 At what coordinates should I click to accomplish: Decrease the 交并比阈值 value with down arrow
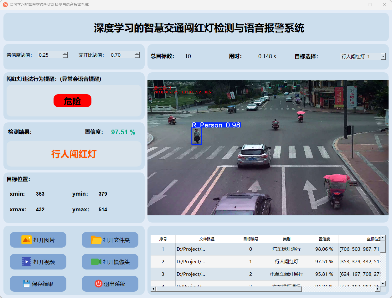pyautogui.click(x=137, y=57)
